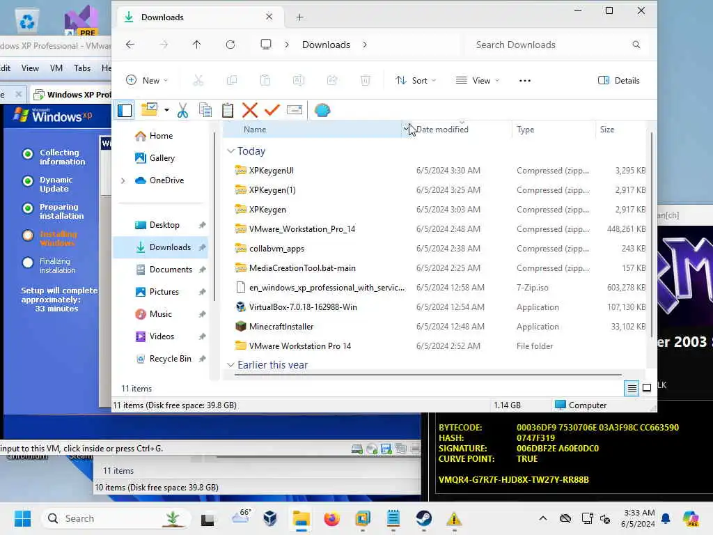Click the rename field icon in the secondary toolbar
Screen dimensions: 713x535
pos(295,110)
